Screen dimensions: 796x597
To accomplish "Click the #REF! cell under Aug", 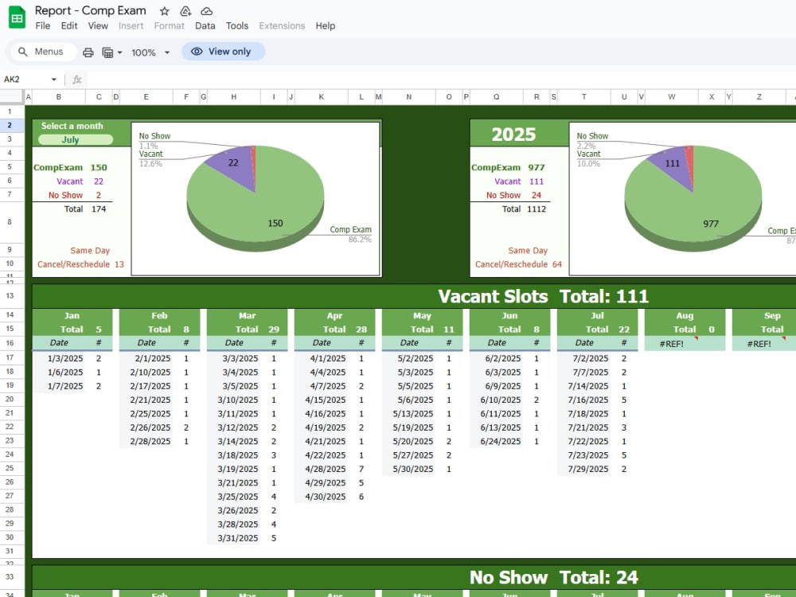I will pyautogui.click(x=671, y=344).
